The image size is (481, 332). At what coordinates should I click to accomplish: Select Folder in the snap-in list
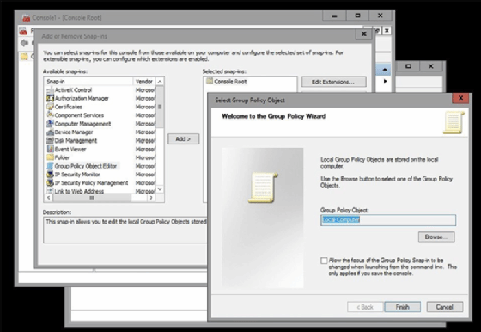click(x=62, y=157)
